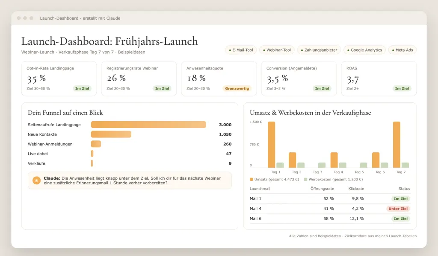Select the Webinar-Tool source chip
The width and height of the screenshot is (438, 256).
click(x=277, y=50)
